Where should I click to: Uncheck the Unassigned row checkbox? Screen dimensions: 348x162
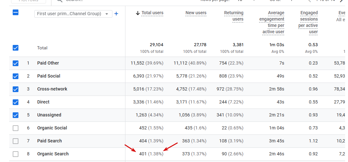(x=16, y=115)
